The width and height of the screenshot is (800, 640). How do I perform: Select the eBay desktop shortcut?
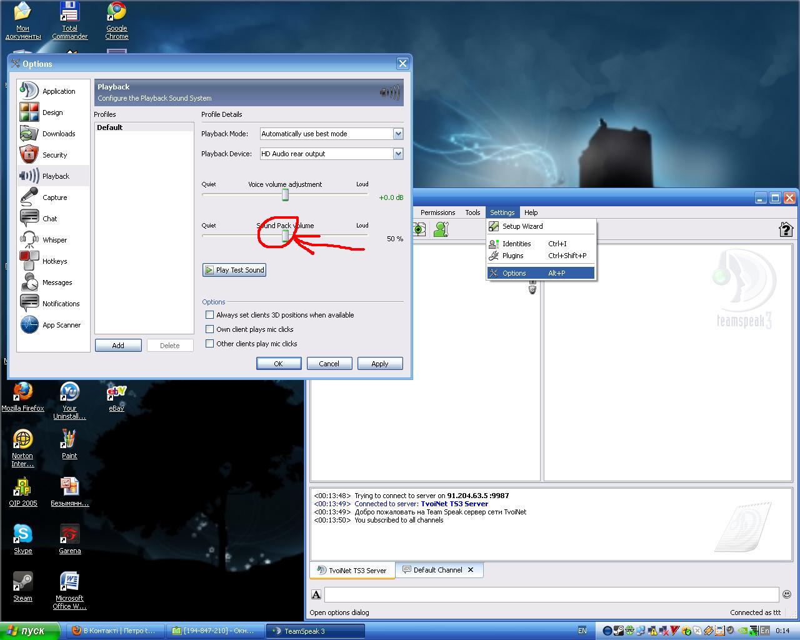click(117, 397)
